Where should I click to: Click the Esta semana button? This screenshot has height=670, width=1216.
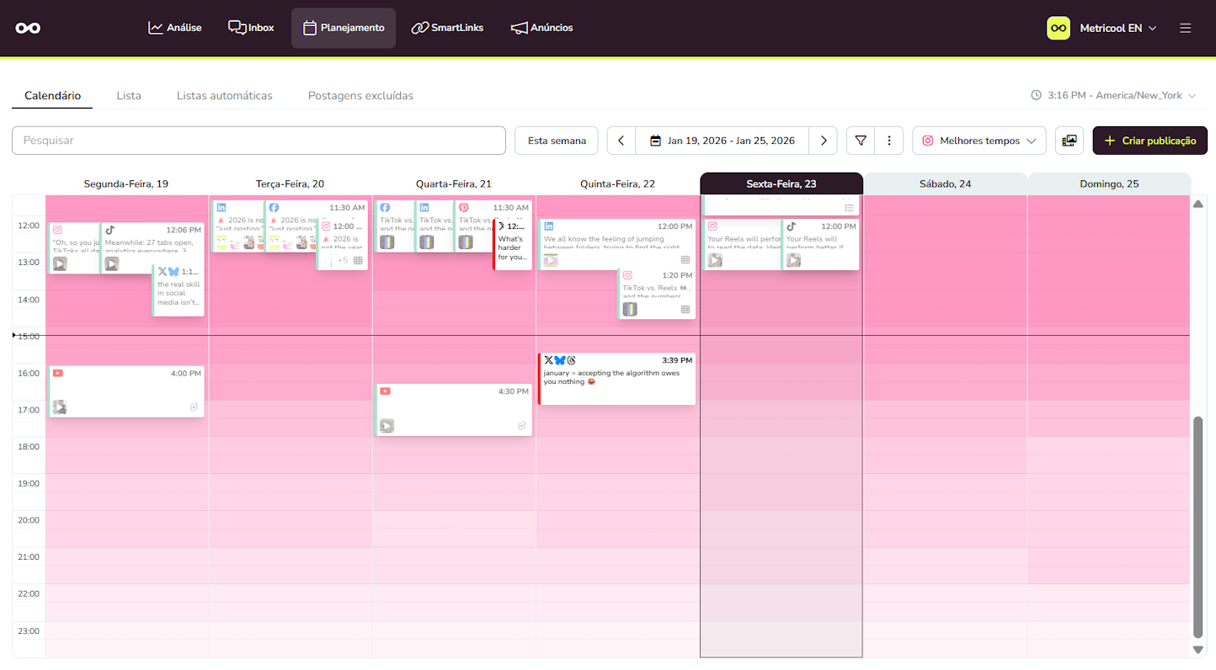click(x=557, y=141)
